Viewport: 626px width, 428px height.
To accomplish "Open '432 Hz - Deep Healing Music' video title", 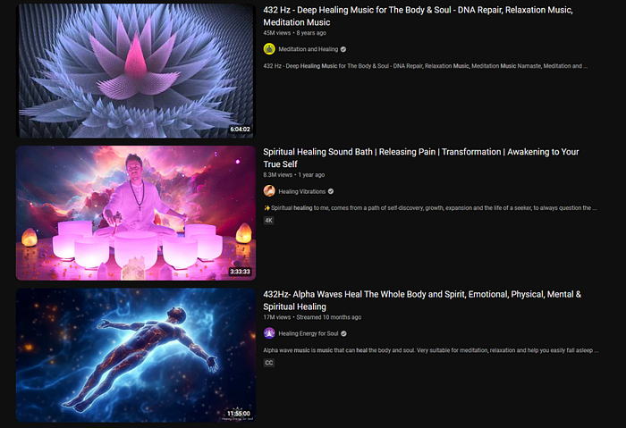I will click(x=418, y=16).
